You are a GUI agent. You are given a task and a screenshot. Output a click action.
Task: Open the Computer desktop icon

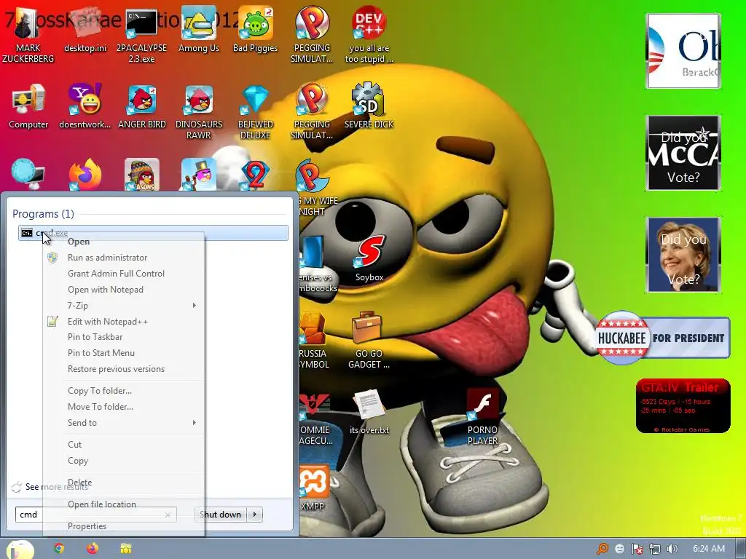(28, 106)
